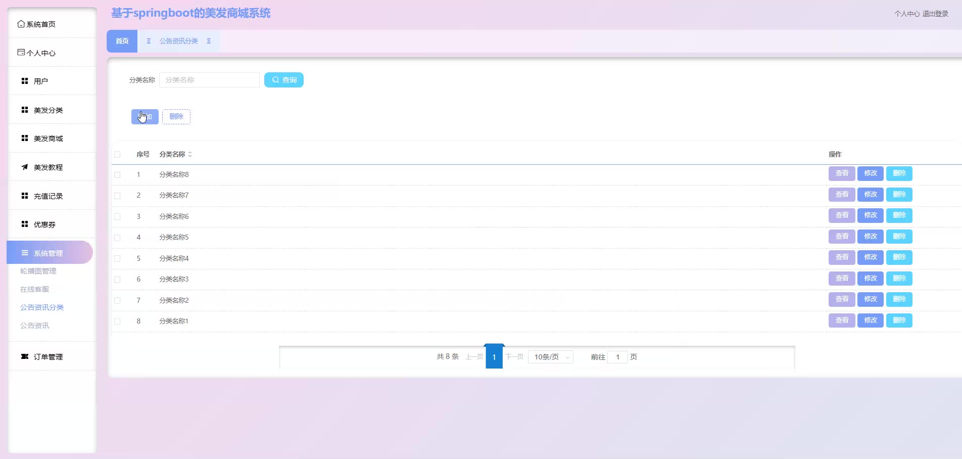
Task: Check the checkbox for row 分类名称5
Action: point(117,238)
